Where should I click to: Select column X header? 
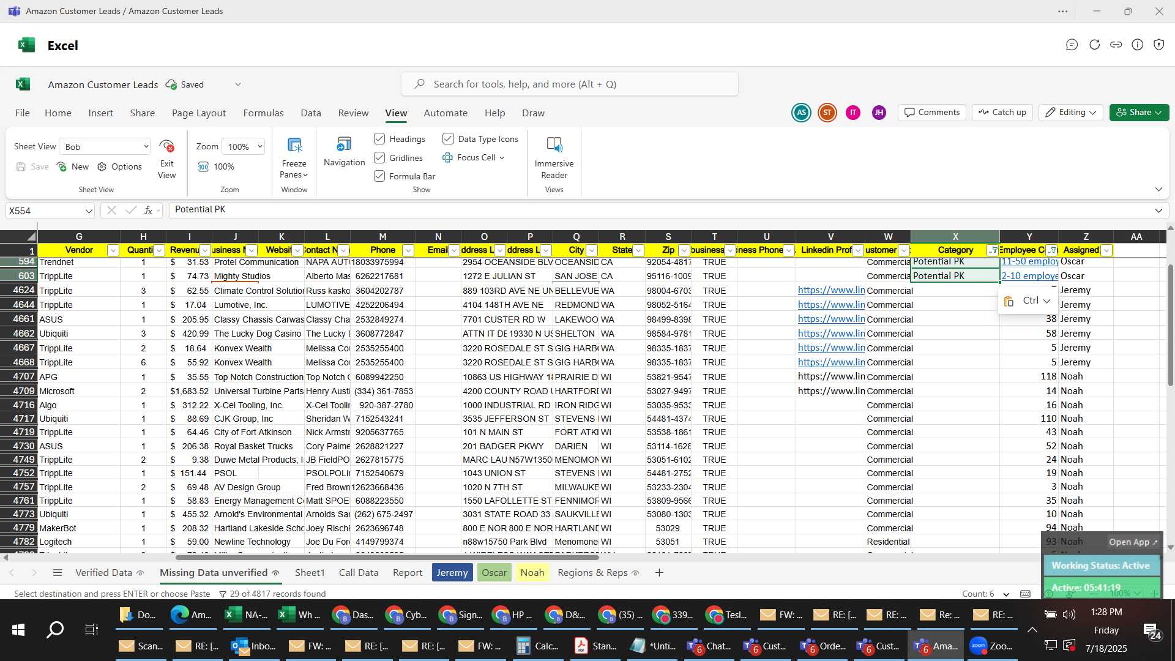(x=955, y=237)
